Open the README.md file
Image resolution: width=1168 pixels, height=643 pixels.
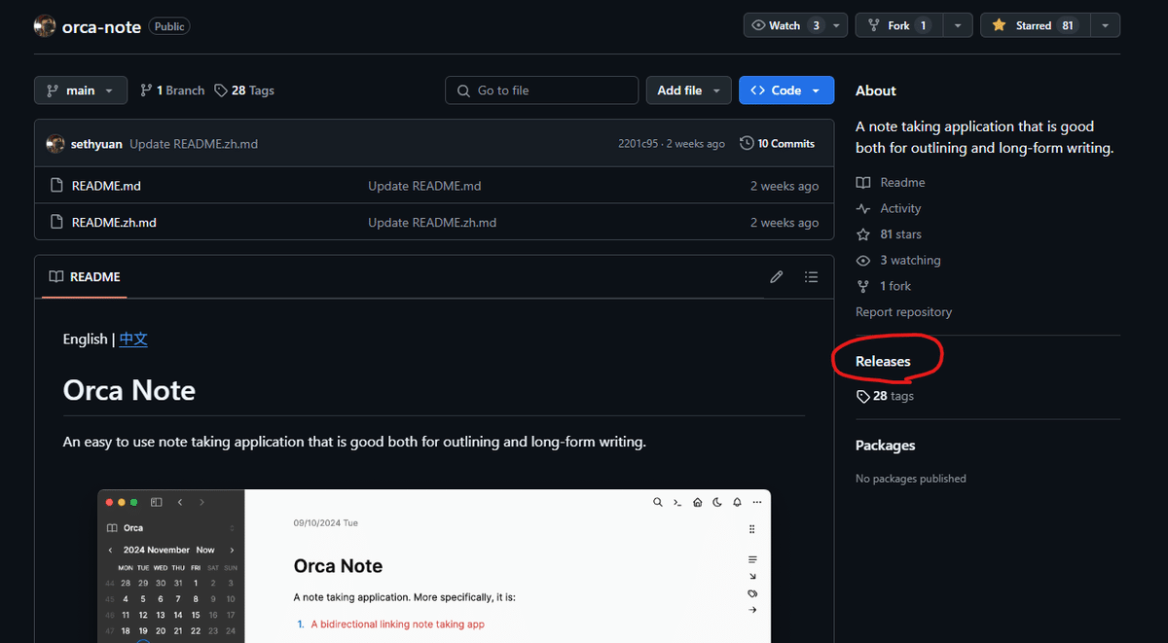pyautogui.click(x=106, y=186)
